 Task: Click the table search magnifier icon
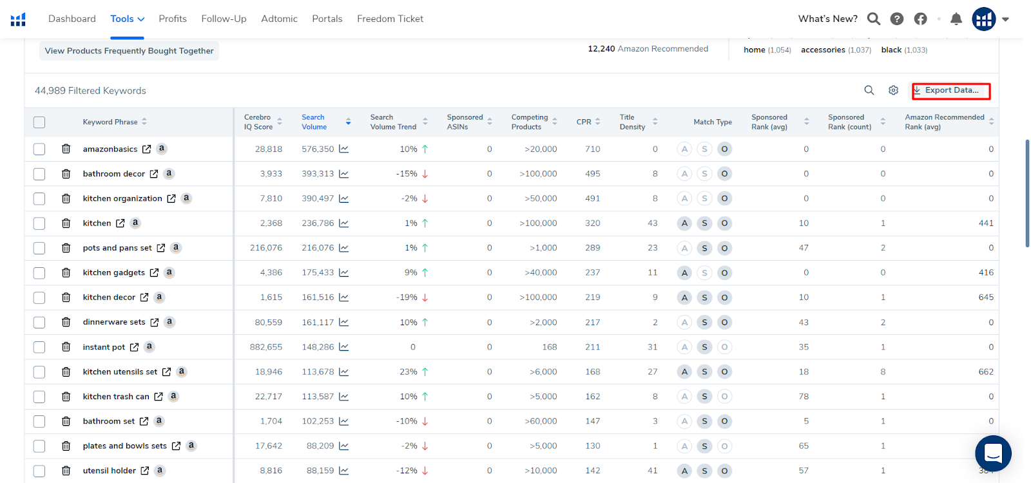(869, 91)
